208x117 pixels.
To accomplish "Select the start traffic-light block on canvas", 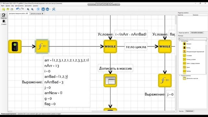I will [x=15, y=46].
